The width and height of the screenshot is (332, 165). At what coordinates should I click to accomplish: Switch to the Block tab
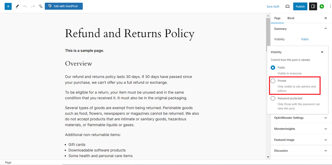pyautogui.click(x=291, y=18)
